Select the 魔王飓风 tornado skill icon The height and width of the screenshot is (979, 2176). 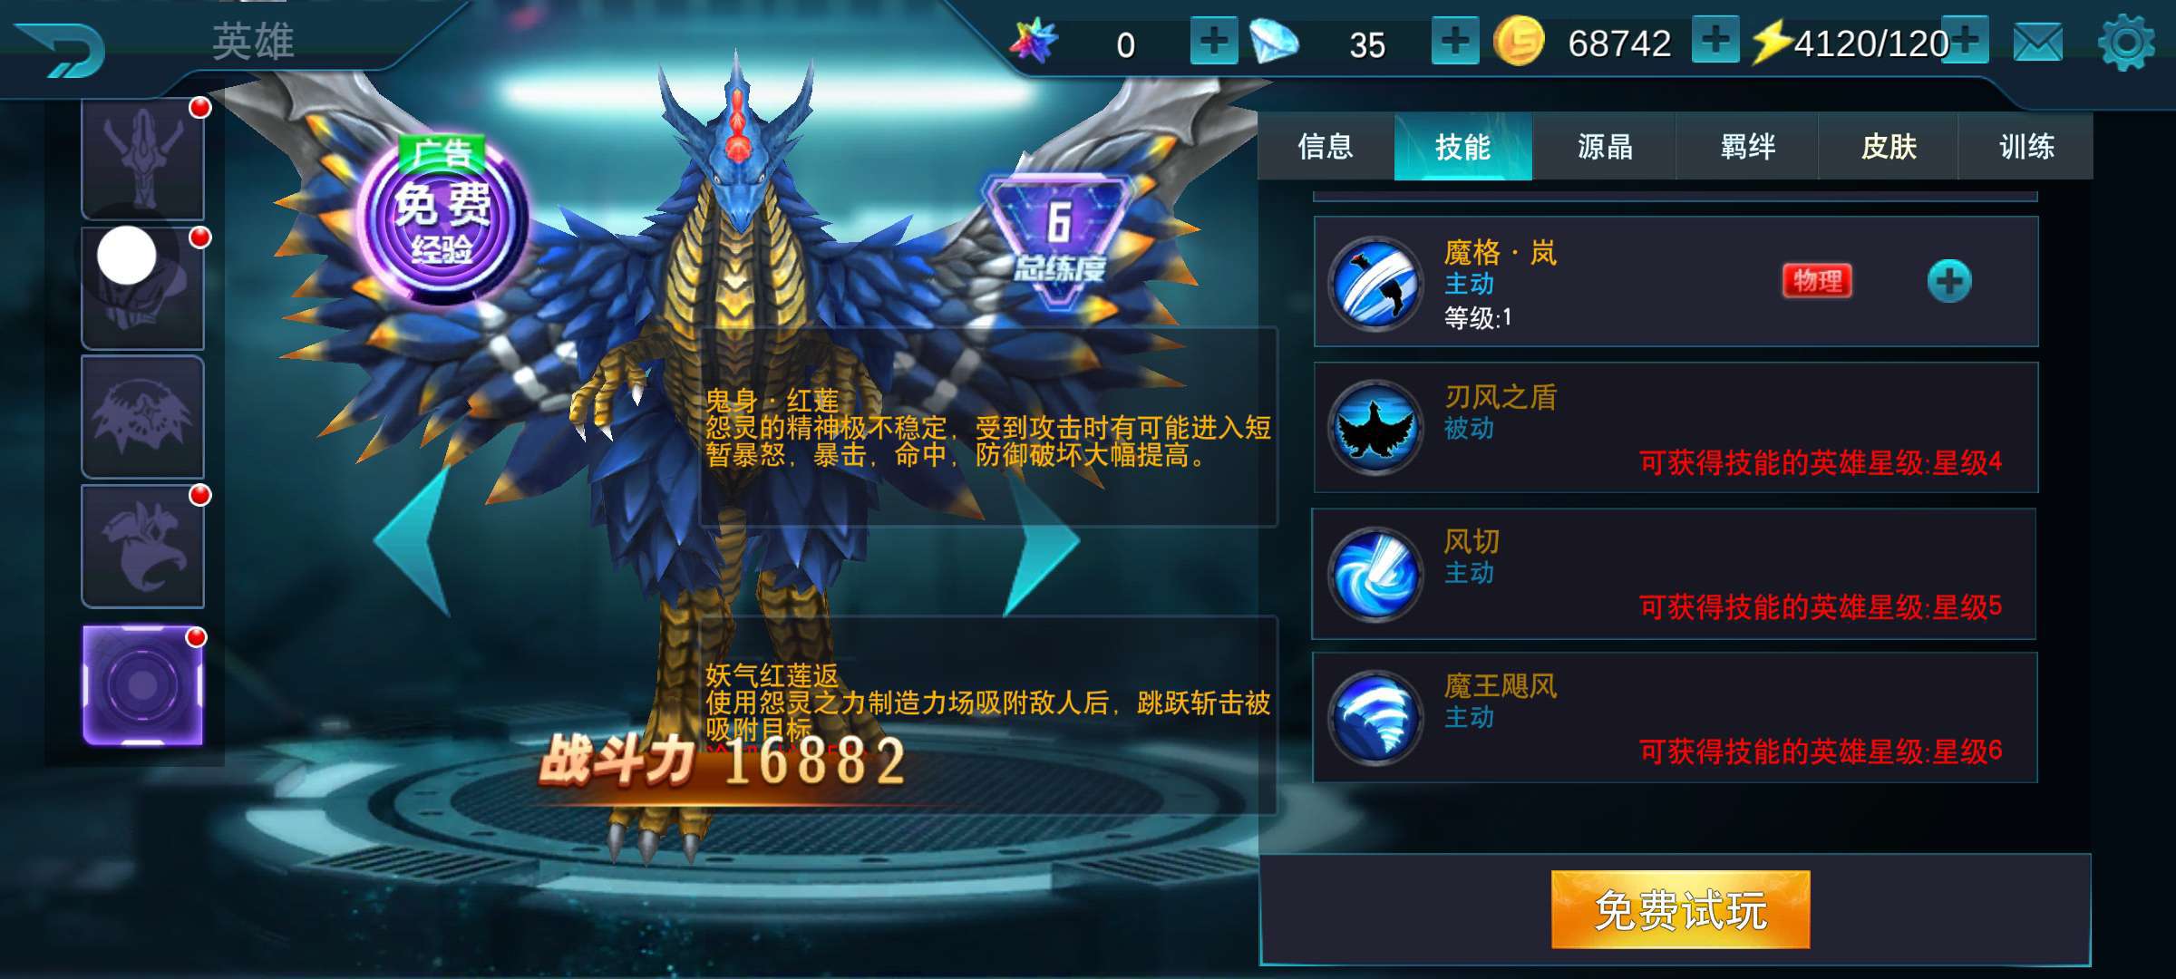click(1375, 717)
